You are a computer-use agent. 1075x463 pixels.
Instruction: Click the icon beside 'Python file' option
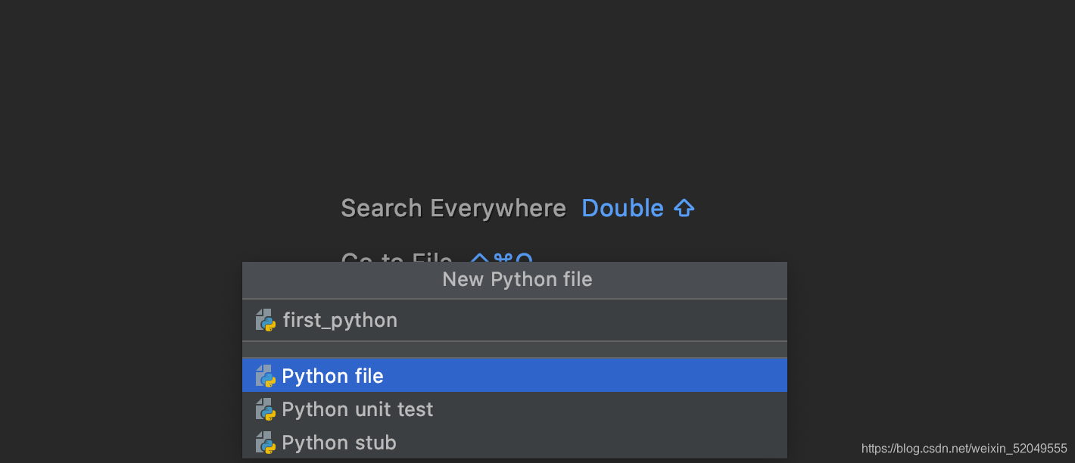(x=265, y=376)
